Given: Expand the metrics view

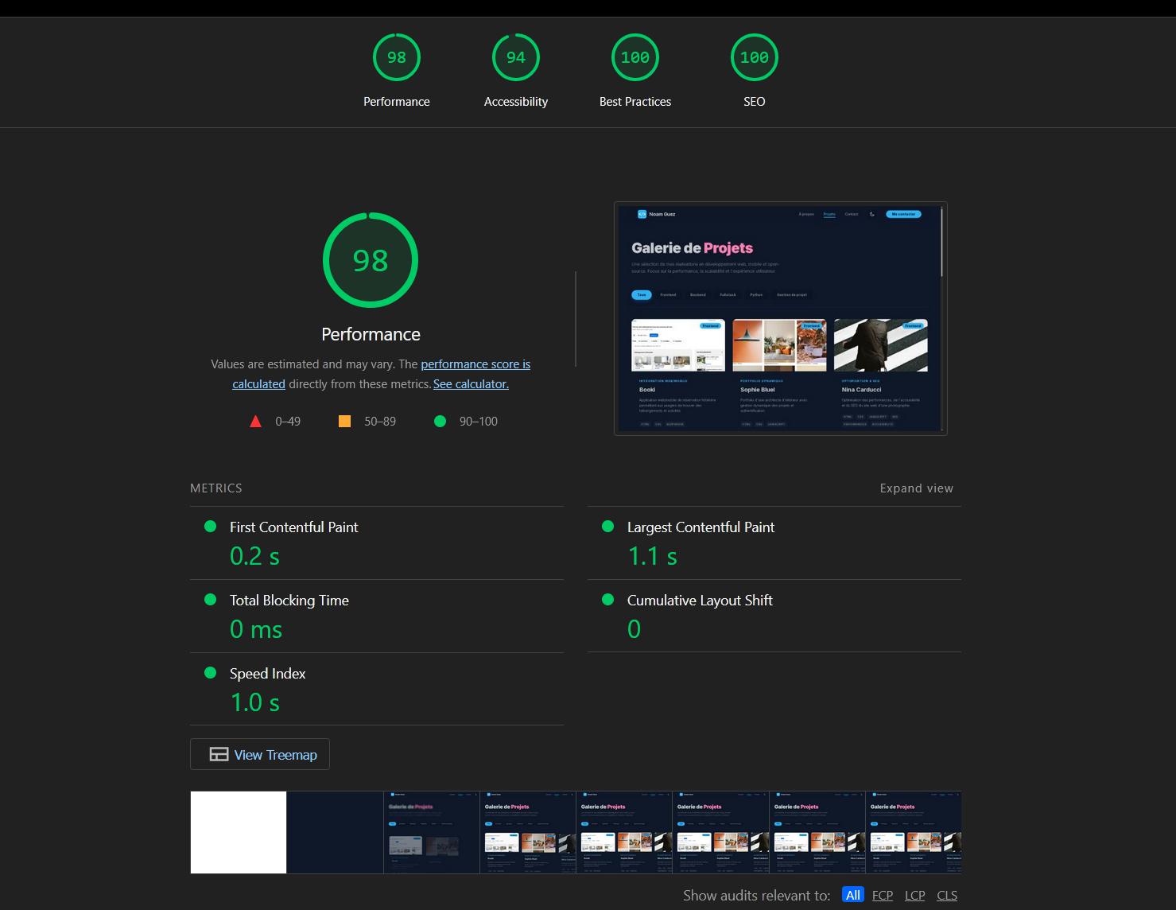Looking at the screenshot, I should click(x=916, y=488).
